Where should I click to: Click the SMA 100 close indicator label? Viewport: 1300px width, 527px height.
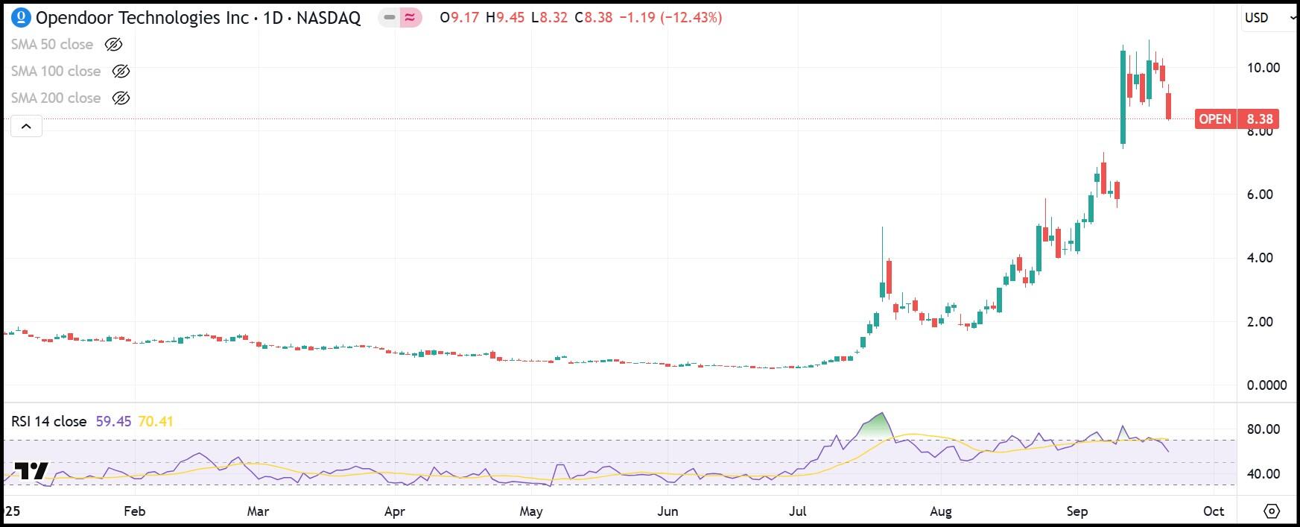[56, 72]
